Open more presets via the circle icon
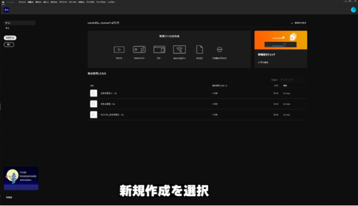The width and height of the screenshot is (358, 206). (219, 50)
